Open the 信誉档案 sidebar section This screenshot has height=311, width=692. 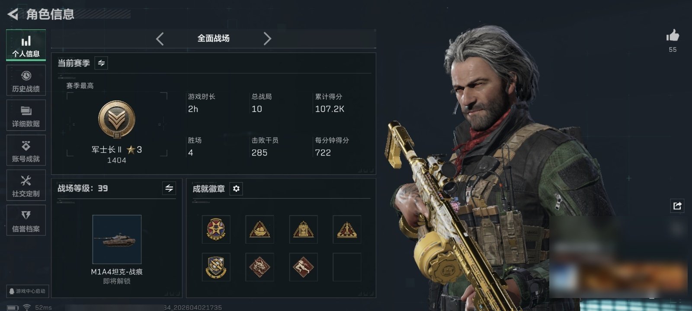[x=26, y=220]
